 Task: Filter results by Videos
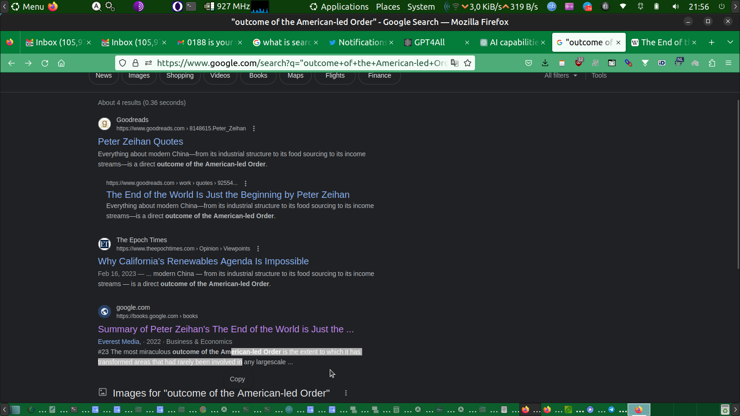(220, 76)
